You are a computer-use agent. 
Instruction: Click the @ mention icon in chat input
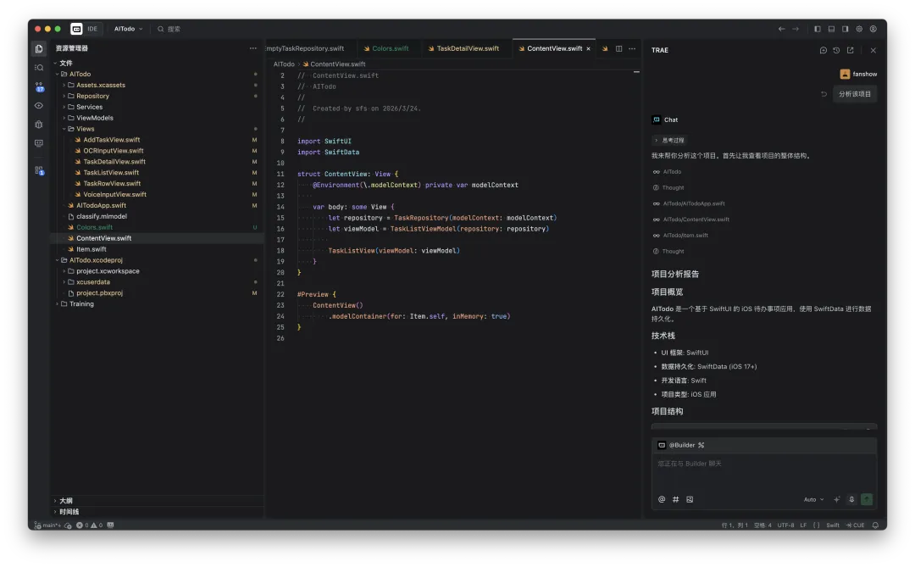pyautogui.click(x=662, y=499)
